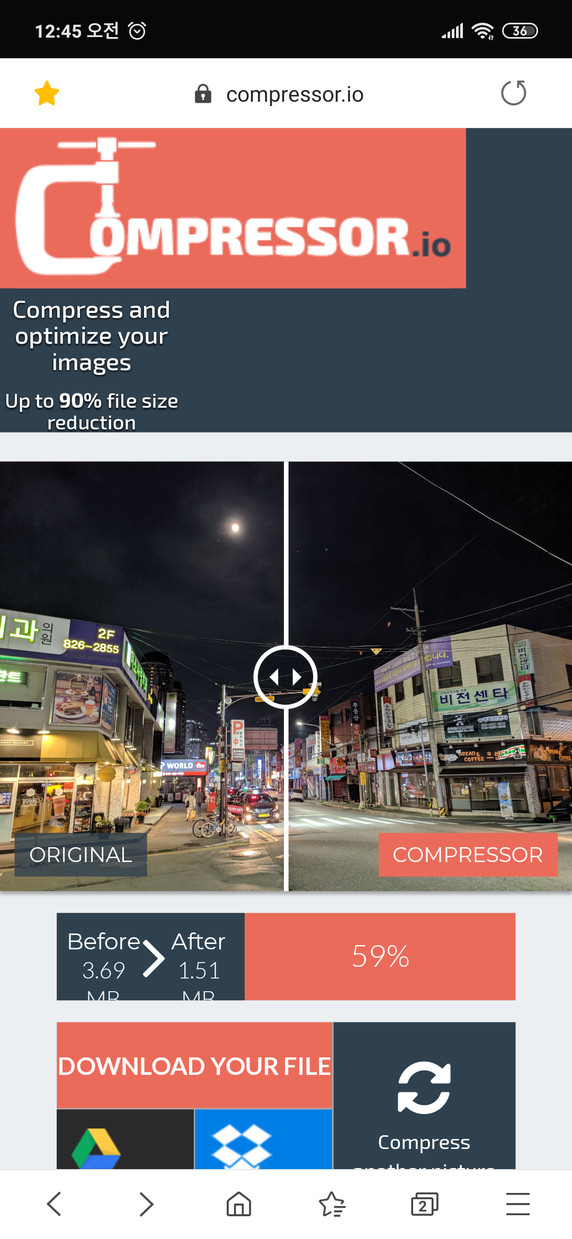Click the ORIGINAL label on image
572x1239 pixels.
[81, 855]
